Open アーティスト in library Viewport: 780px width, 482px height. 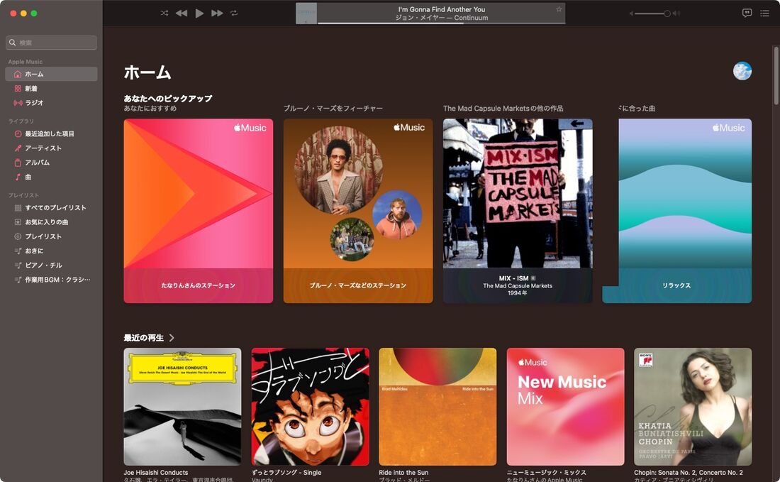(x=51, y=148)
